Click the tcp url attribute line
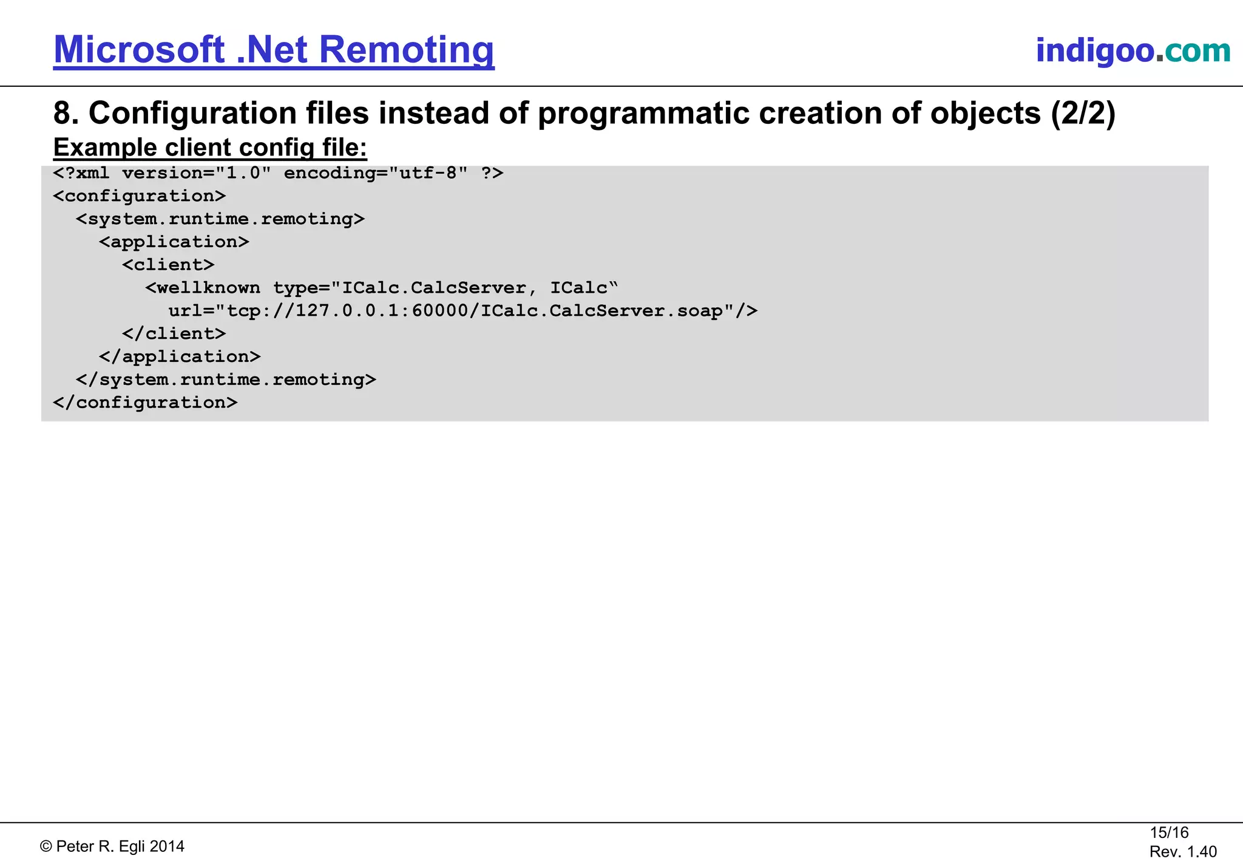 pos(462,311)
